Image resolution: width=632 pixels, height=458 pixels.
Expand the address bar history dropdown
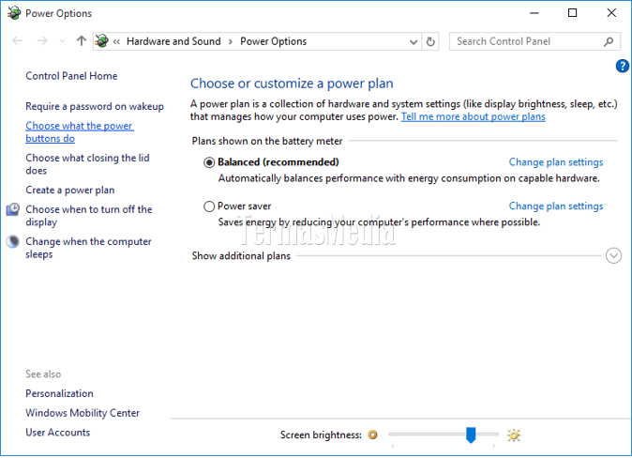tap(414, 41)
